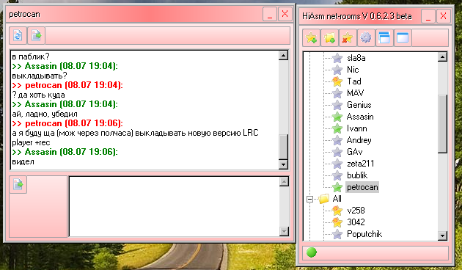Image resolution: width=462 pixels, height=270 pixels.
Task: Click contact list scroll down arrow
Action: (x=442, y=236)
